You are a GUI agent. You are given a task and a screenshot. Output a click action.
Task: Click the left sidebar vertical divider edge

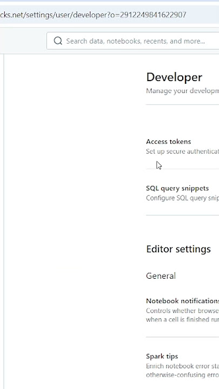click(4, 222)
